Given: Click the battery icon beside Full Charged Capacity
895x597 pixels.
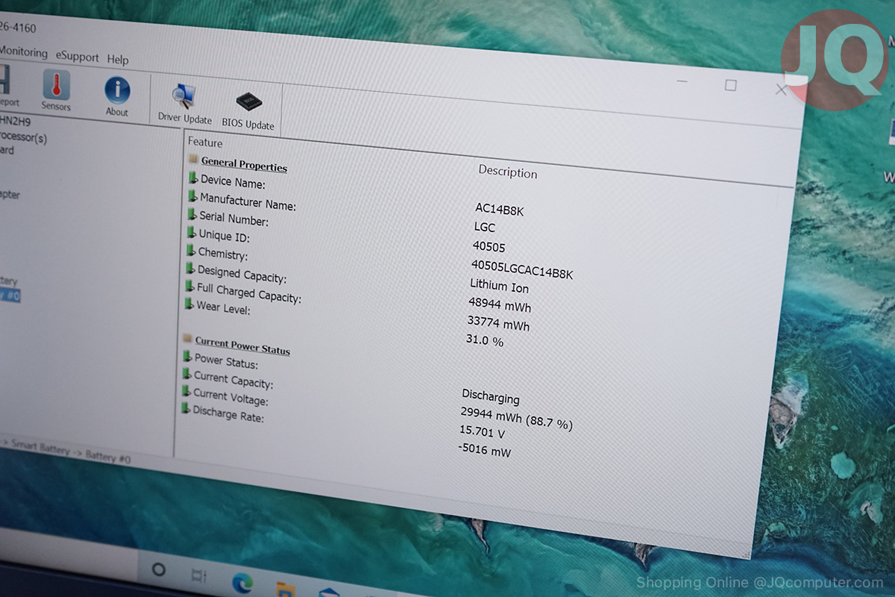Looking at the screenshot, I should [x=189, y=286].
